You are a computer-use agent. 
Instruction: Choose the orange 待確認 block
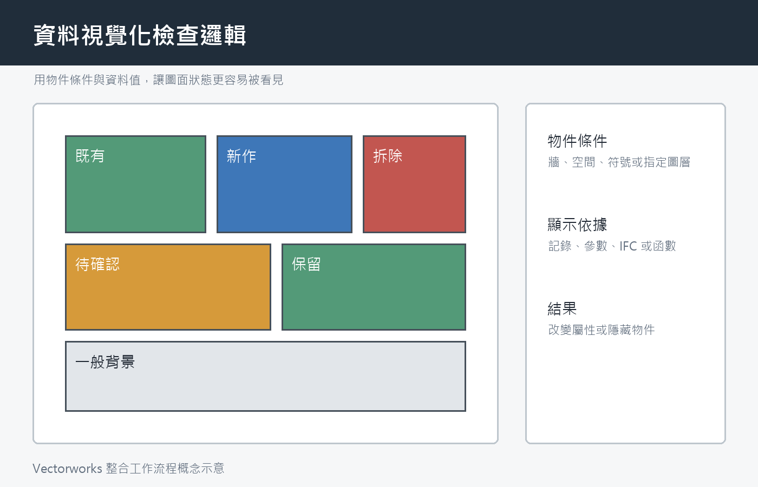click(x=168, y=287)
